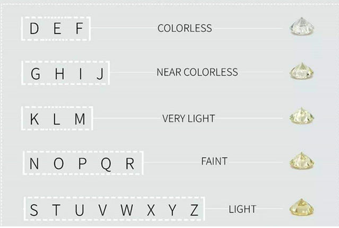This screenshot has width=339, height=228.
Task: Click the NEAR COLORLESS label
Action: tap(197, 72)
